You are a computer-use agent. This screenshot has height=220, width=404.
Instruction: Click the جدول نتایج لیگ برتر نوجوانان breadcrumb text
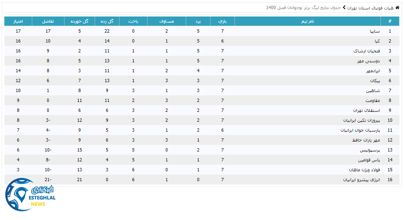pyautogui.click(x=304, y=8)
